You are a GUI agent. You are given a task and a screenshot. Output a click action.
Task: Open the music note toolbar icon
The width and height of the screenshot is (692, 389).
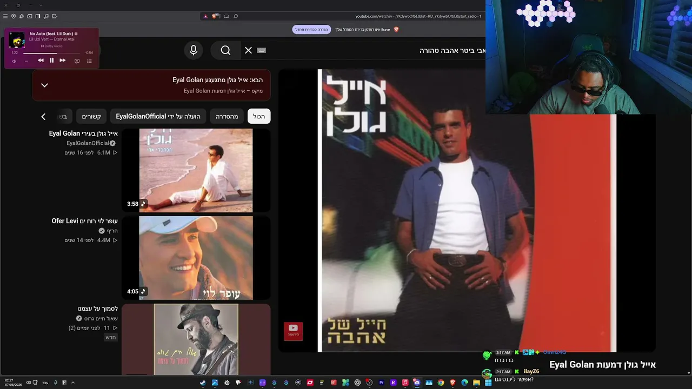tap(46, 16)
